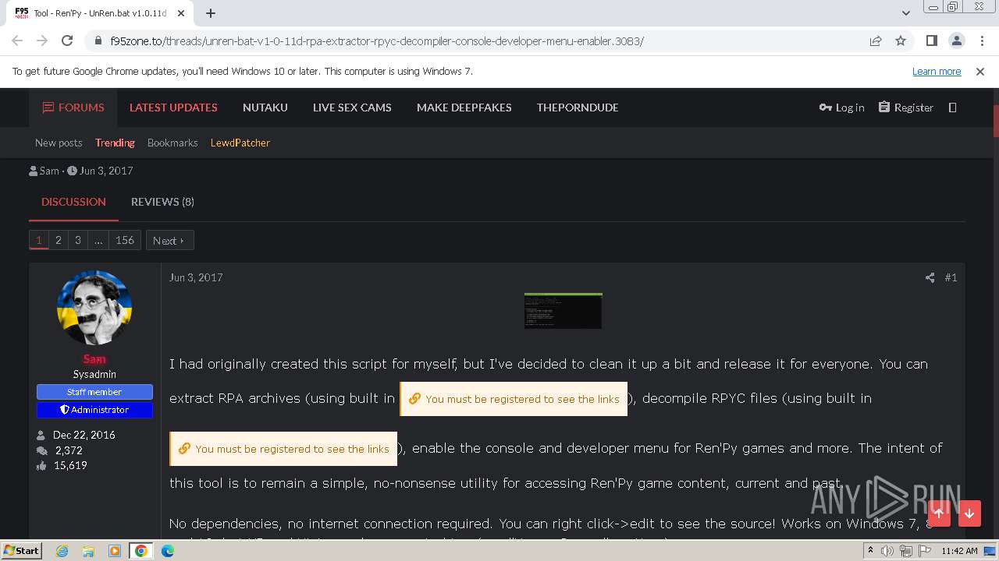Open the NUTAKU nav link
Screen dimensions: 999x561
(x=265, y=108)
